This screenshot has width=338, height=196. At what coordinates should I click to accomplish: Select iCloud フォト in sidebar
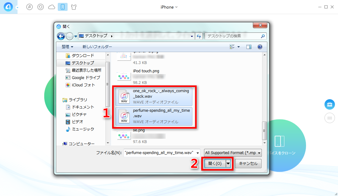pyautogui.click(x=81, y=85)
